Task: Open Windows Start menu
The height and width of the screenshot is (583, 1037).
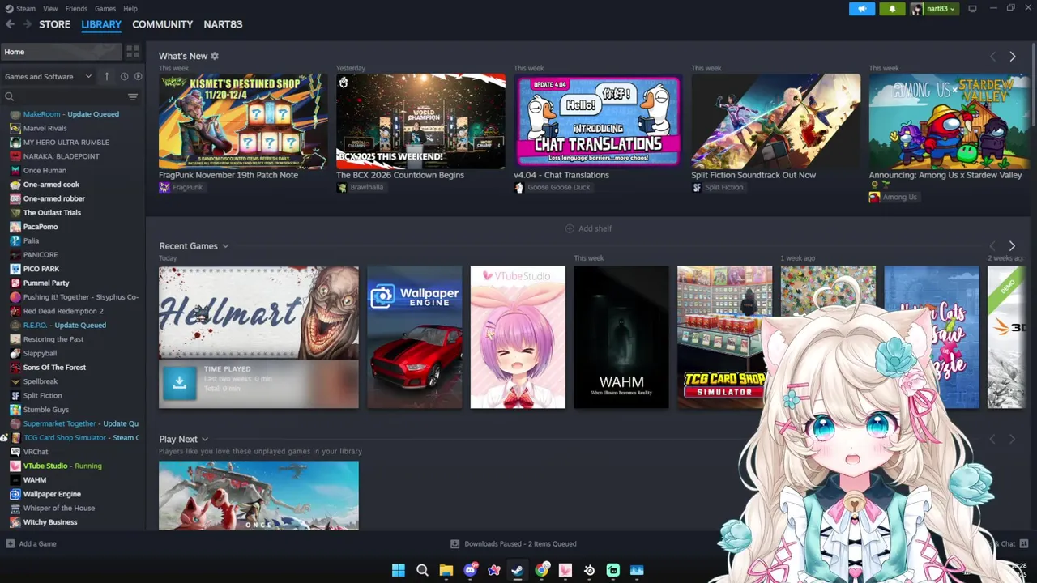Action: pos(399,570)
